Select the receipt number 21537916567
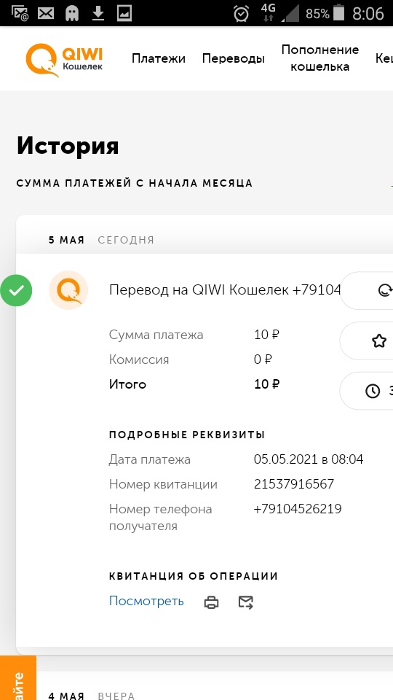The height and width of the screenshot is (700, 393). coord(293,484)
